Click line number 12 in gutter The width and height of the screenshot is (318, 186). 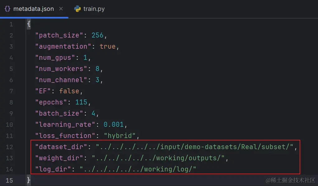click(x=9, y=147)
